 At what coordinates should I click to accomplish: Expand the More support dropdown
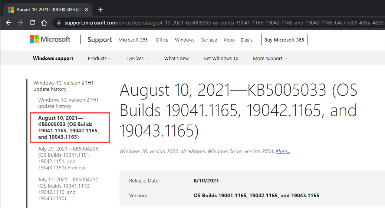(270, 59)
